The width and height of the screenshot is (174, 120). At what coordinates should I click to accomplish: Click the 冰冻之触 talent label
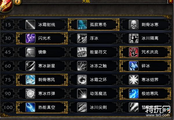point(98,66)
